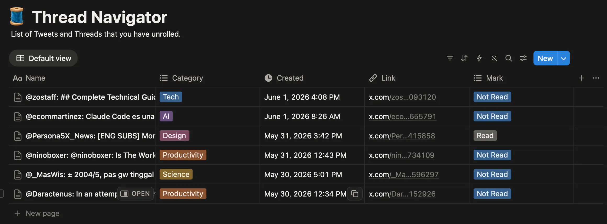Click the @zostaff: ## Complete Technical Guide title

tap(90, 97)
